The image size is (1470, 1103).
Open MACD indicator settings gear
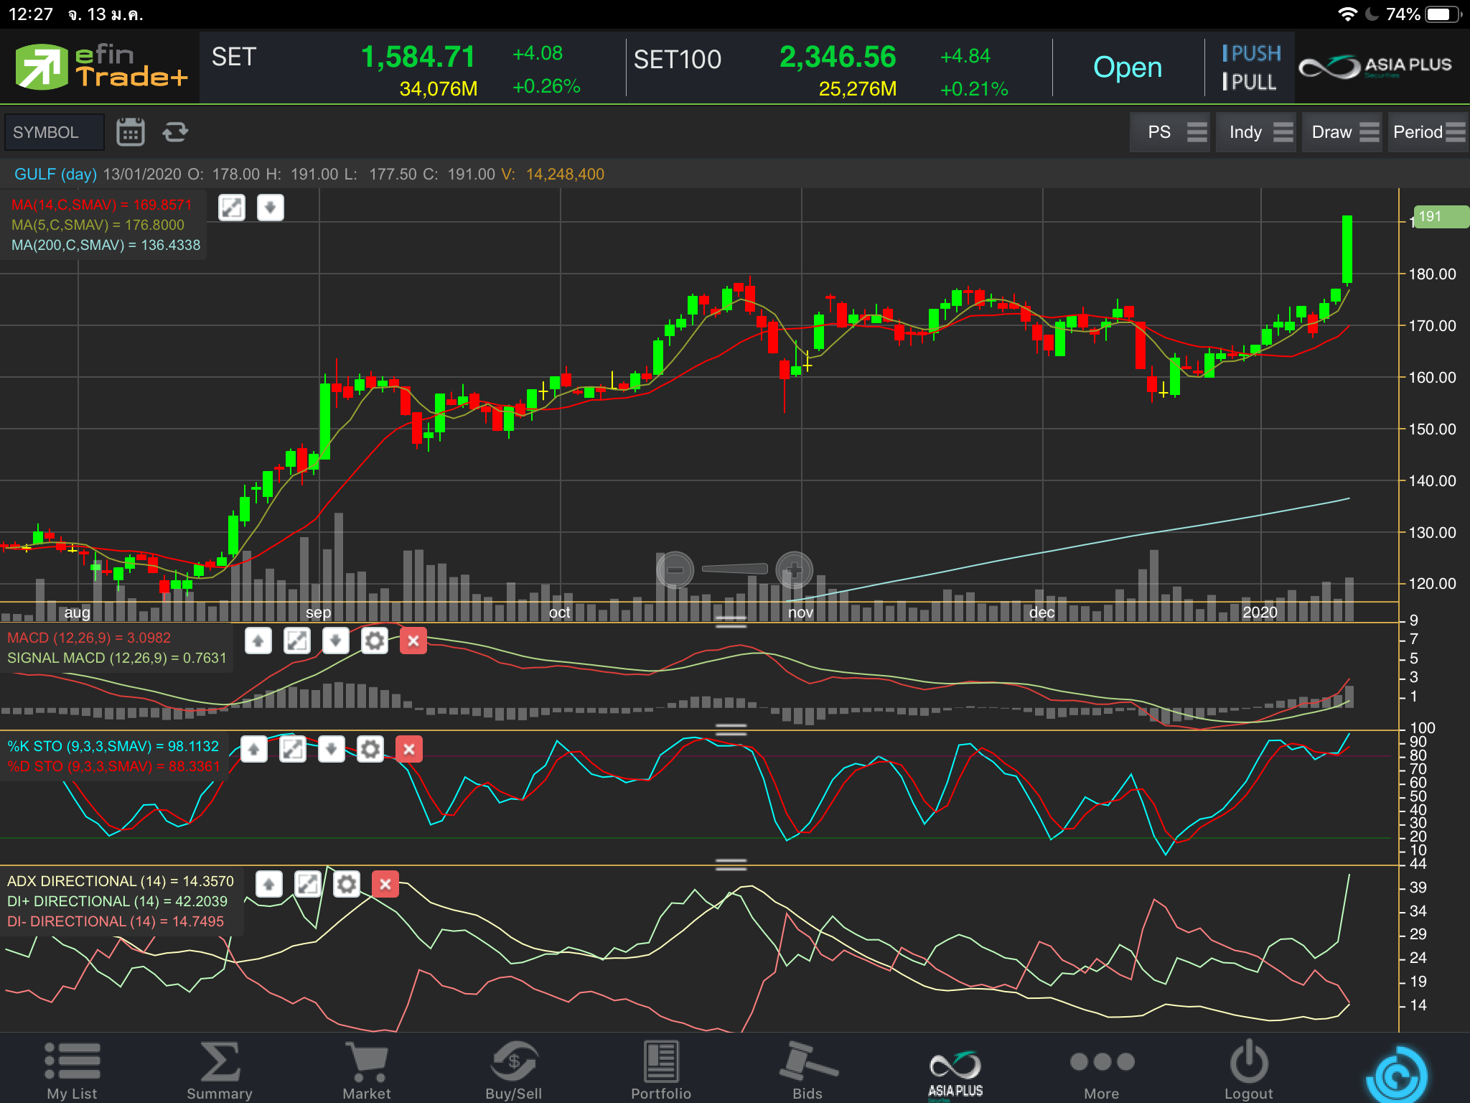[x=374, y=641]
